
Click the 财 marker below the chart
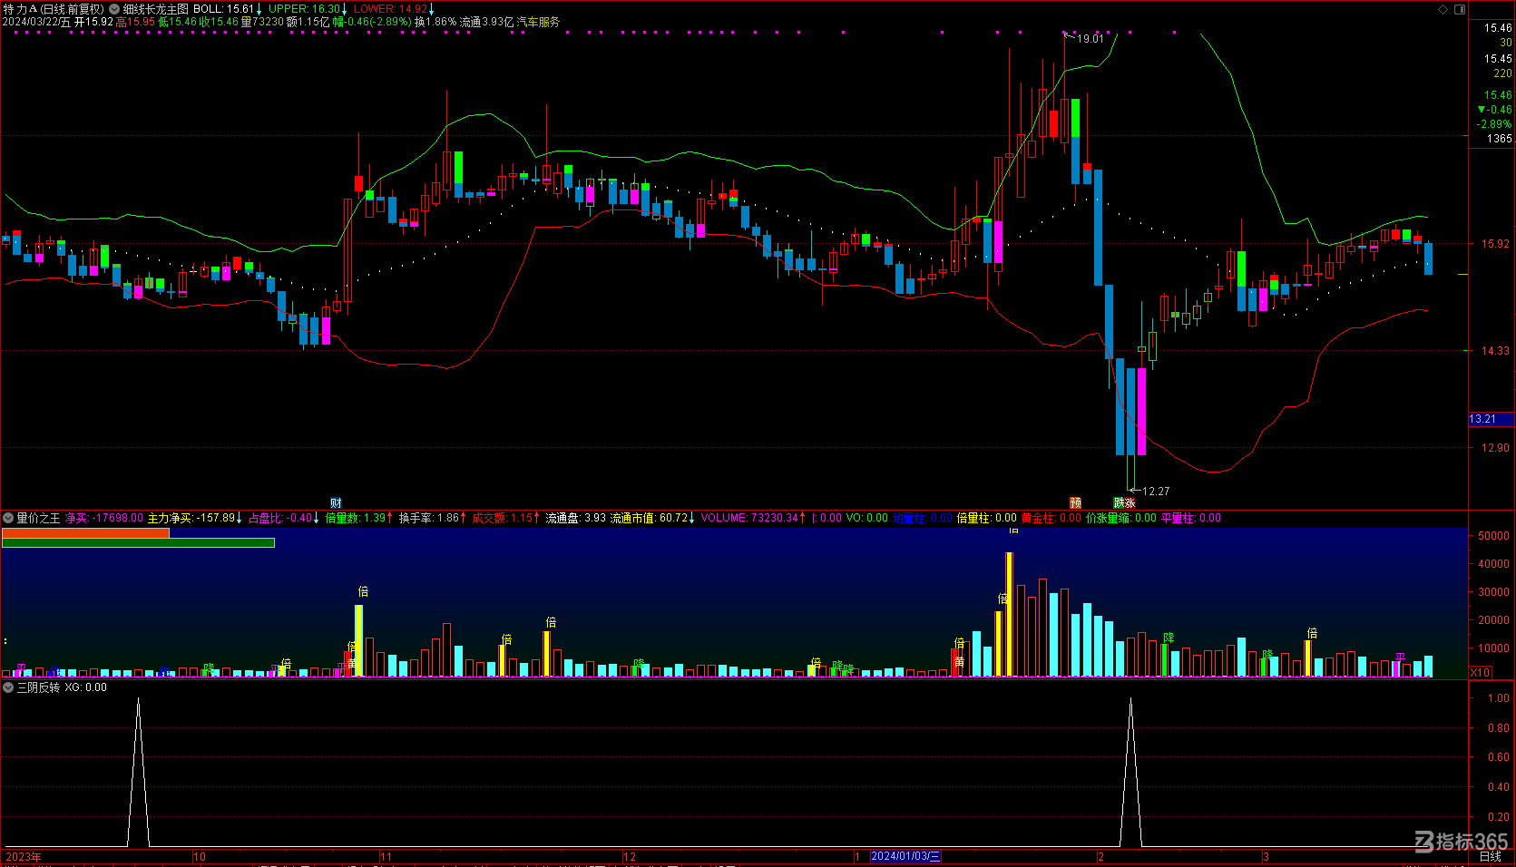pos(336,503)
